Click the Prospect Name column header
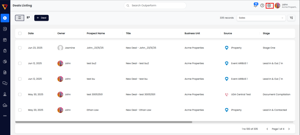The height and width of the screenshot is (135, 300). point(96,33)
